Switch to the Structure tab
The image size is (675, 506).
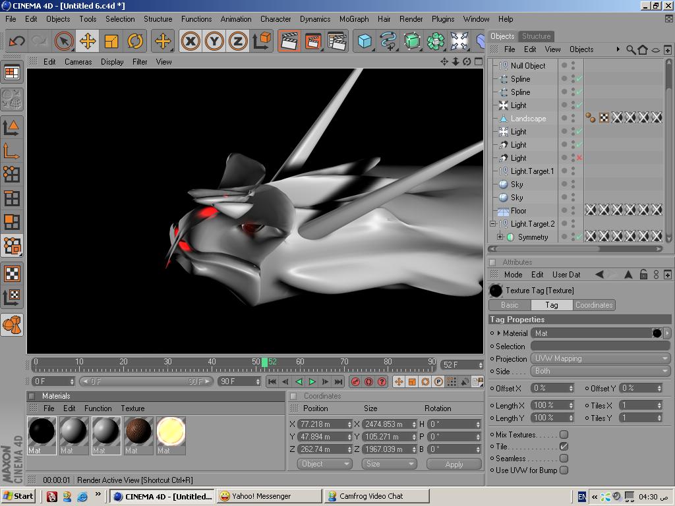point(536,36)
